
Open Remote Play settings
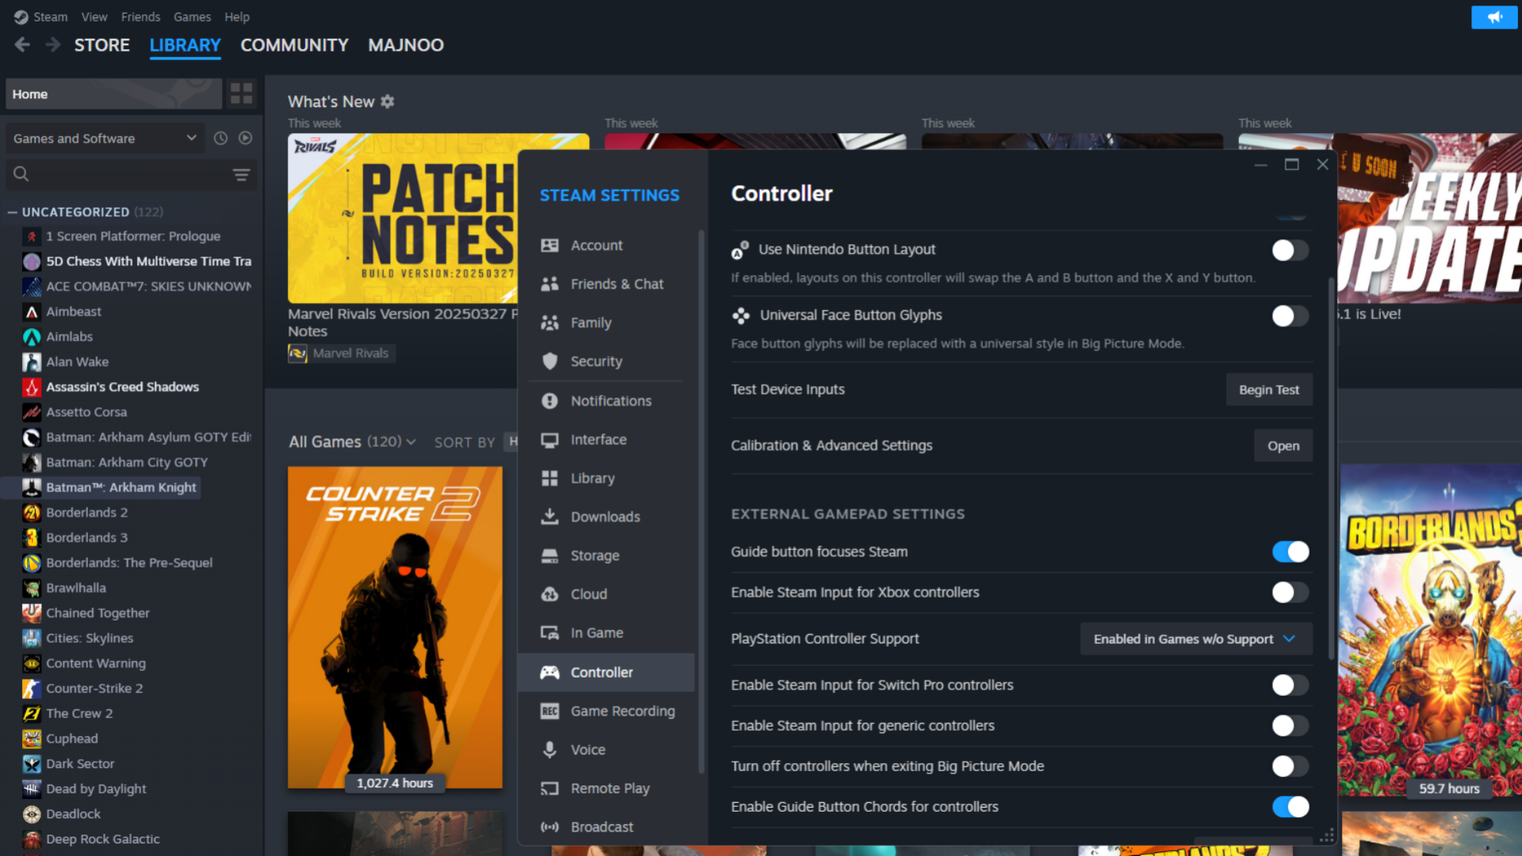pyautogui.click(x=606, y=789)
